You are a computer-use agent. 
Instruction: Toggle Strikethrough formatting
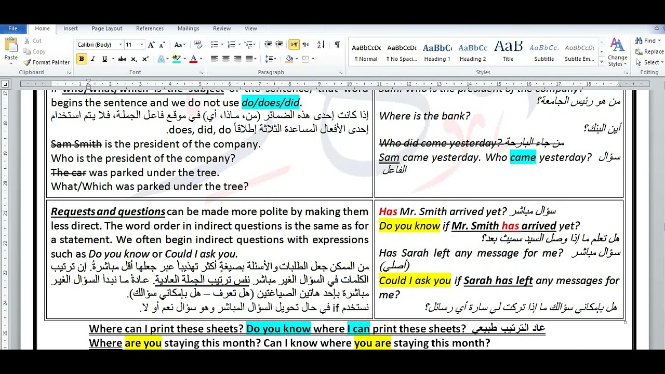122,59
